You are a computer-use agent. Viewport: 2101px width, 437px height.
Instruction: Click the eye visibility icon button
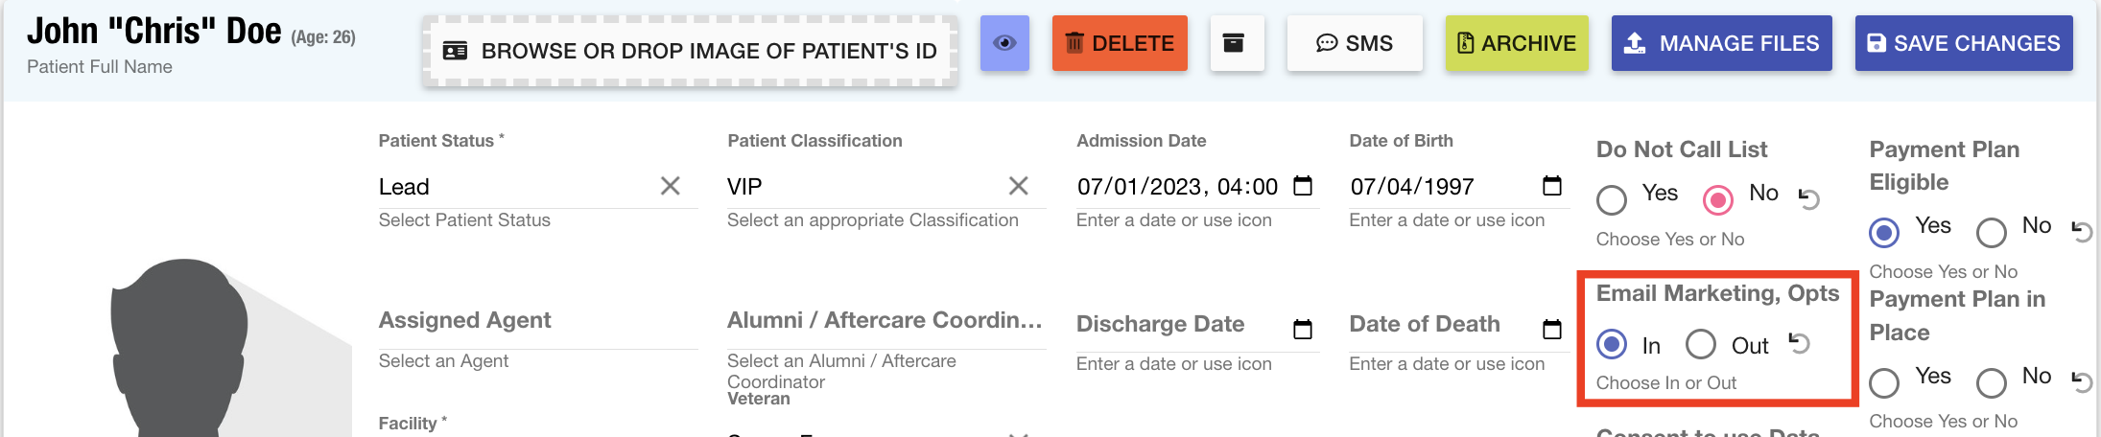(1004, 43)
